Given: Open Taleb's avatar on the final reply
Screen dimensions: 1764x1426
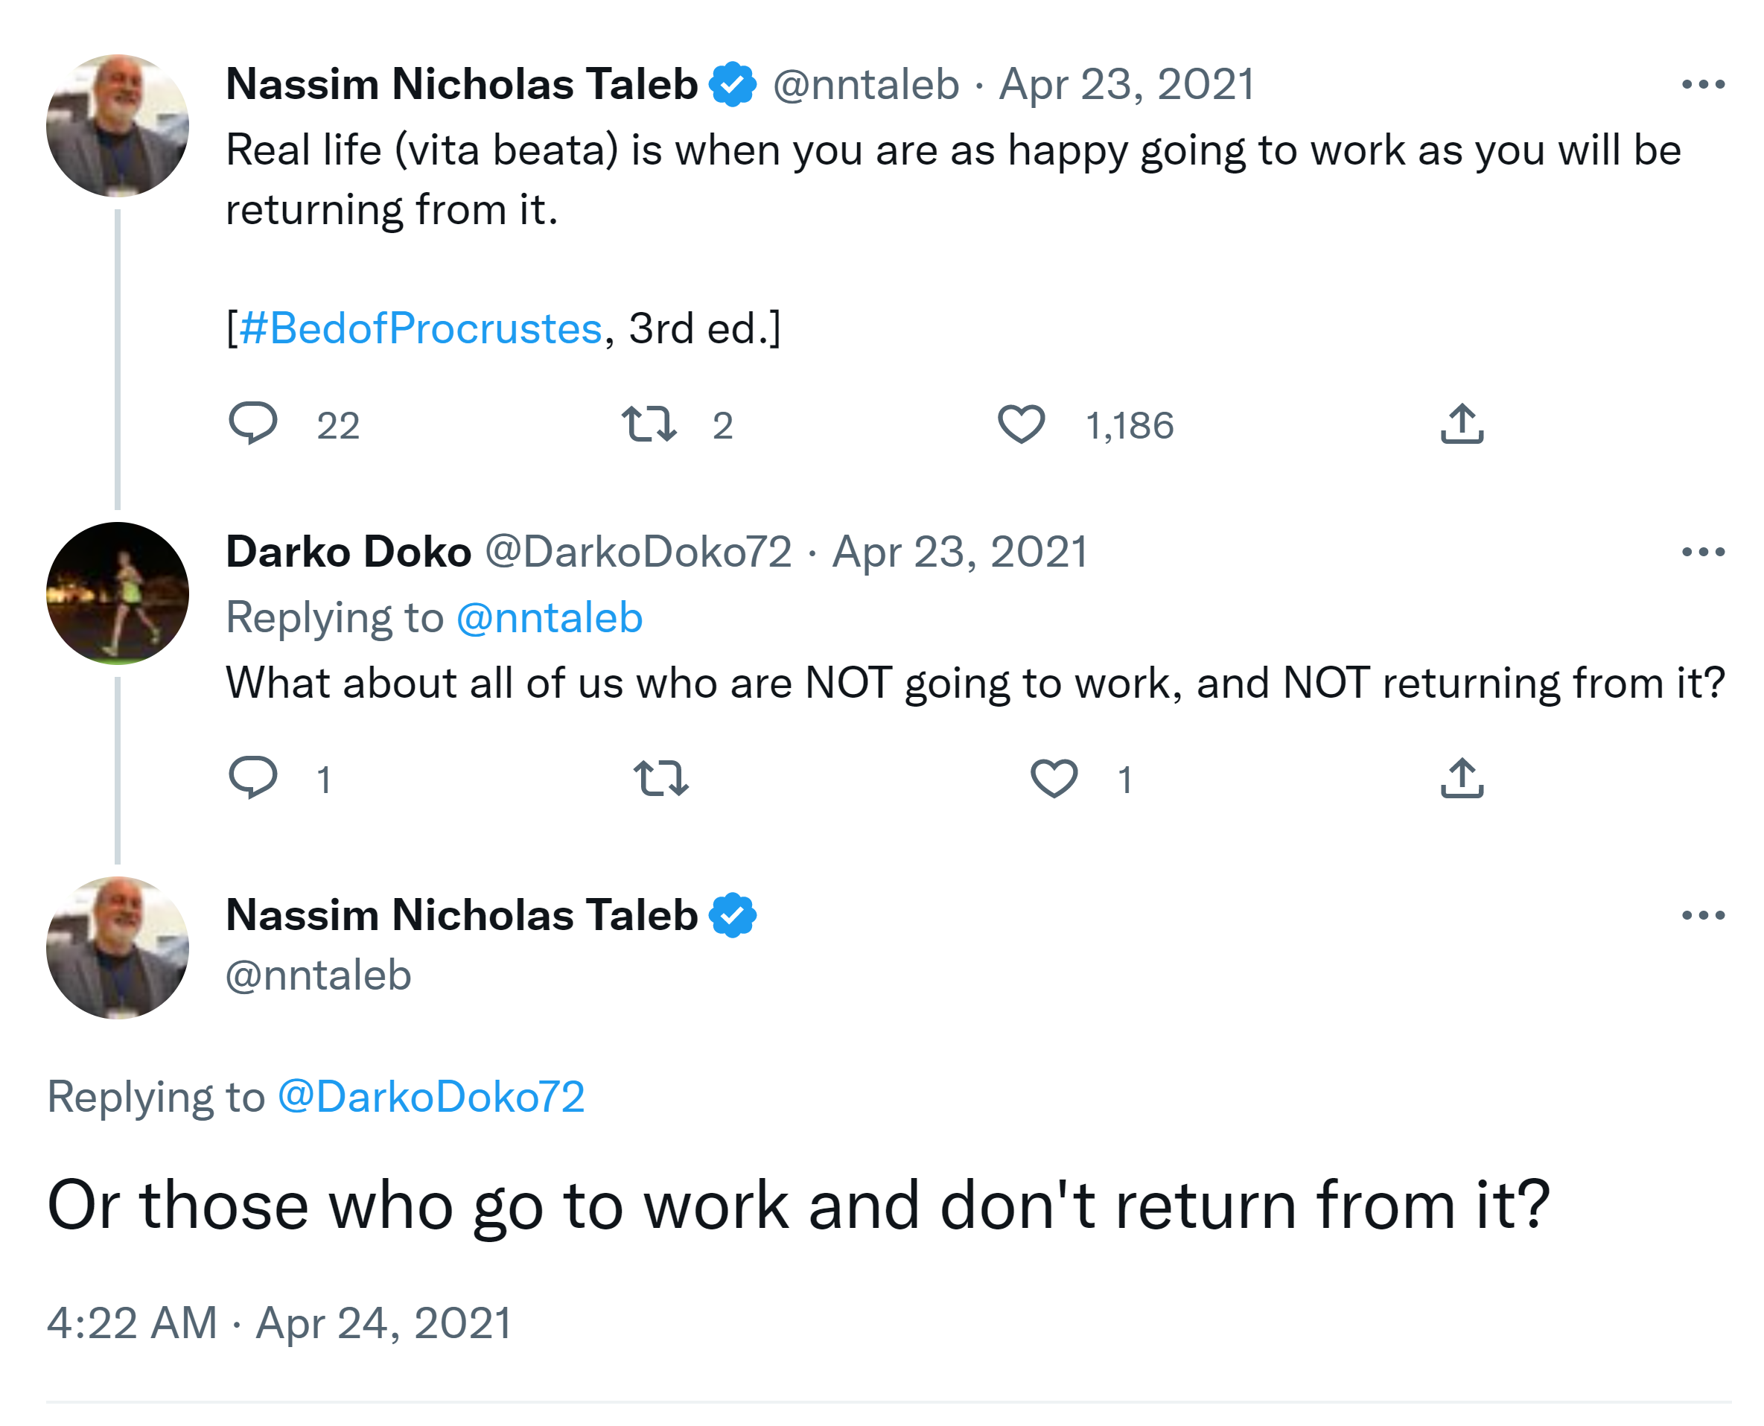Looking at the screenshot, I should point(118,948).
